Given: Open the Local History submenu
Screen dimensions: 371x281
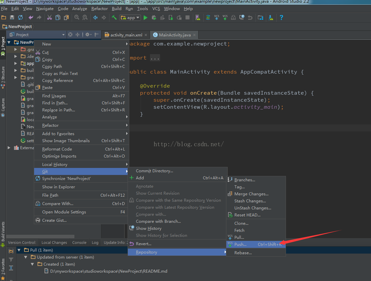Looking at the screenshot, I should click(x=81, y=164).
